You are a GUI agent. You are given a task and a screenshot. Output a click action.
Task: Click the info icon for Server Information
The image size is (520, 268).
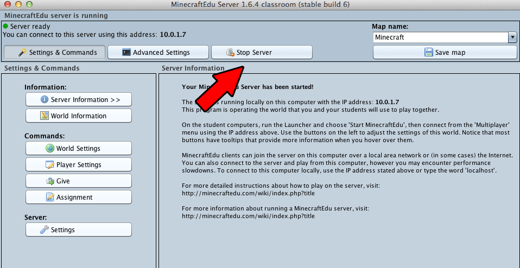45,99
